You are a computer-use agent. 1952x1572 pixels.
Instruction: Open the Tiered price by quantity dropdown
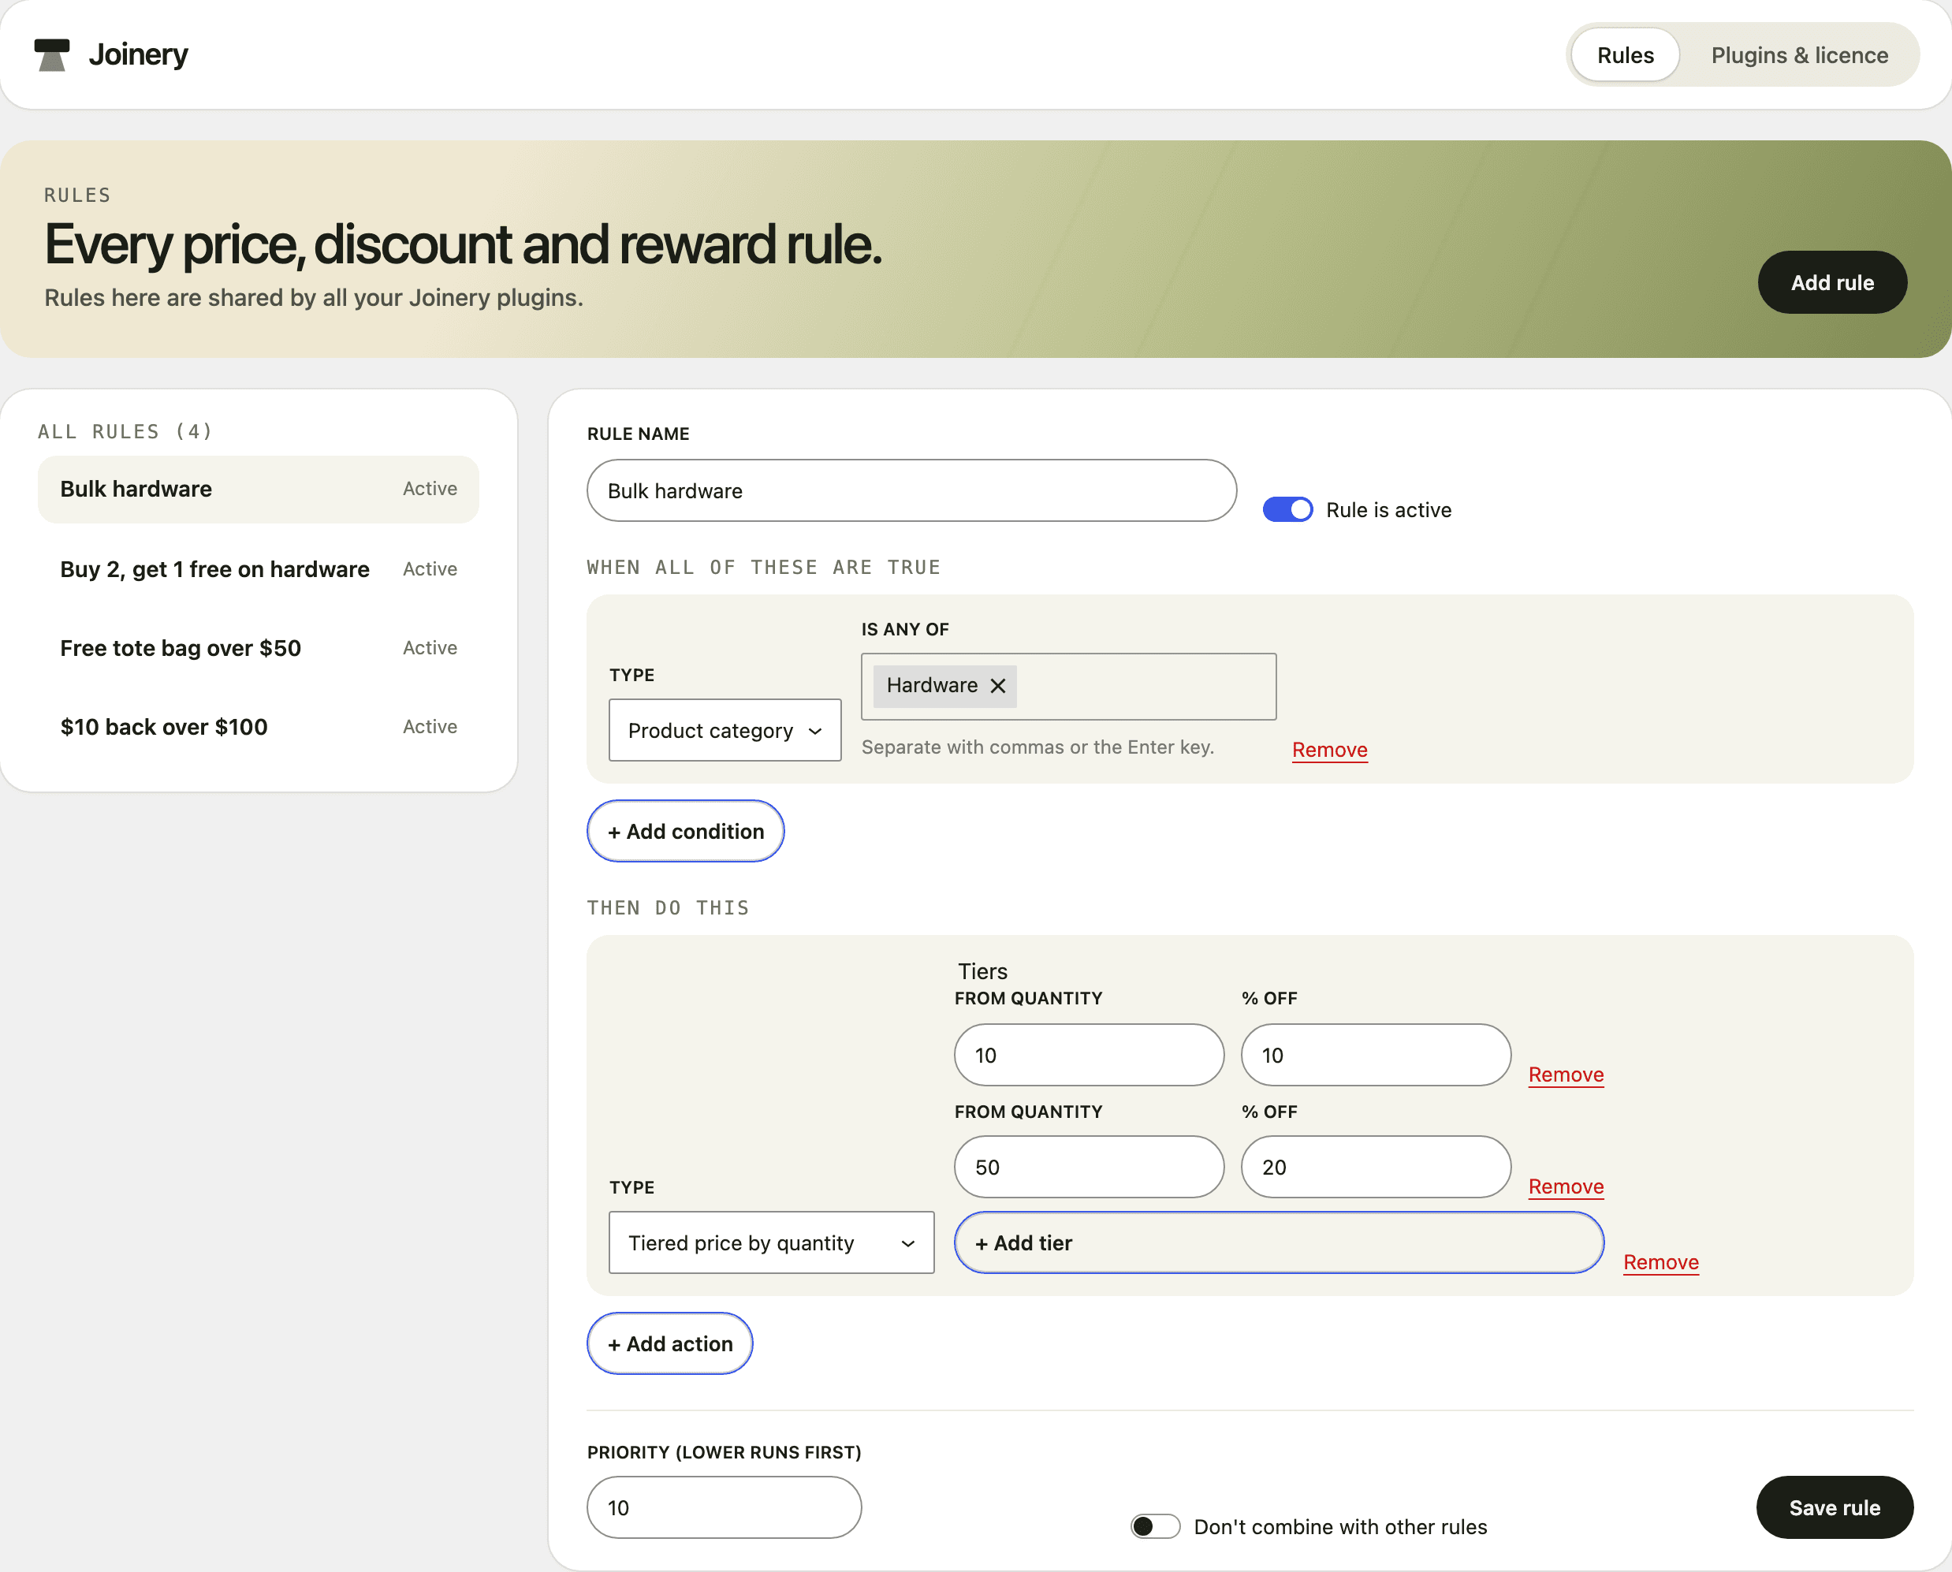pos(771,1242)
